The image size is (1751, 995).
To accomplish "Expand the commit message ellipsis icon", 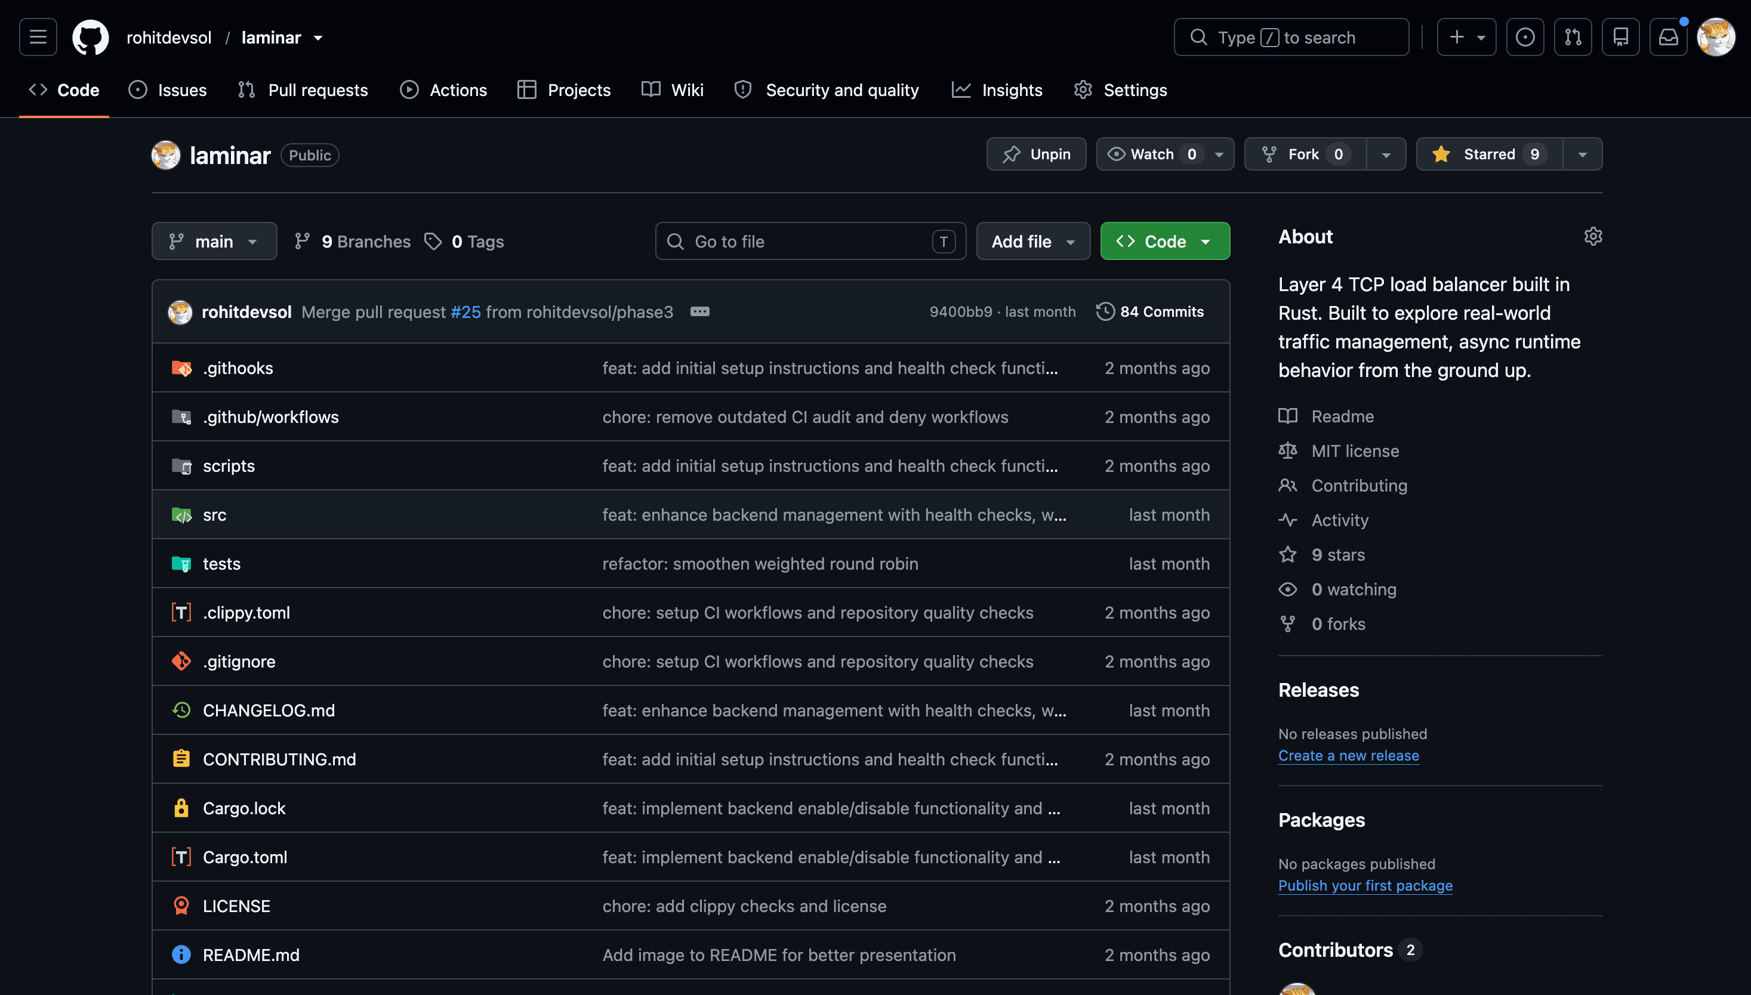I will (x=699, y=311).
